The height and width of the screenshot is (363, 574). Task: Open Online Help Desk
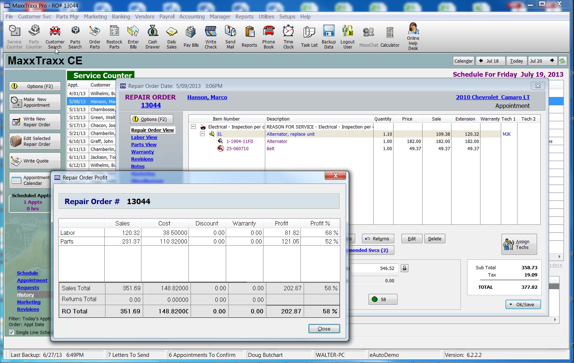tap(413, 37)
